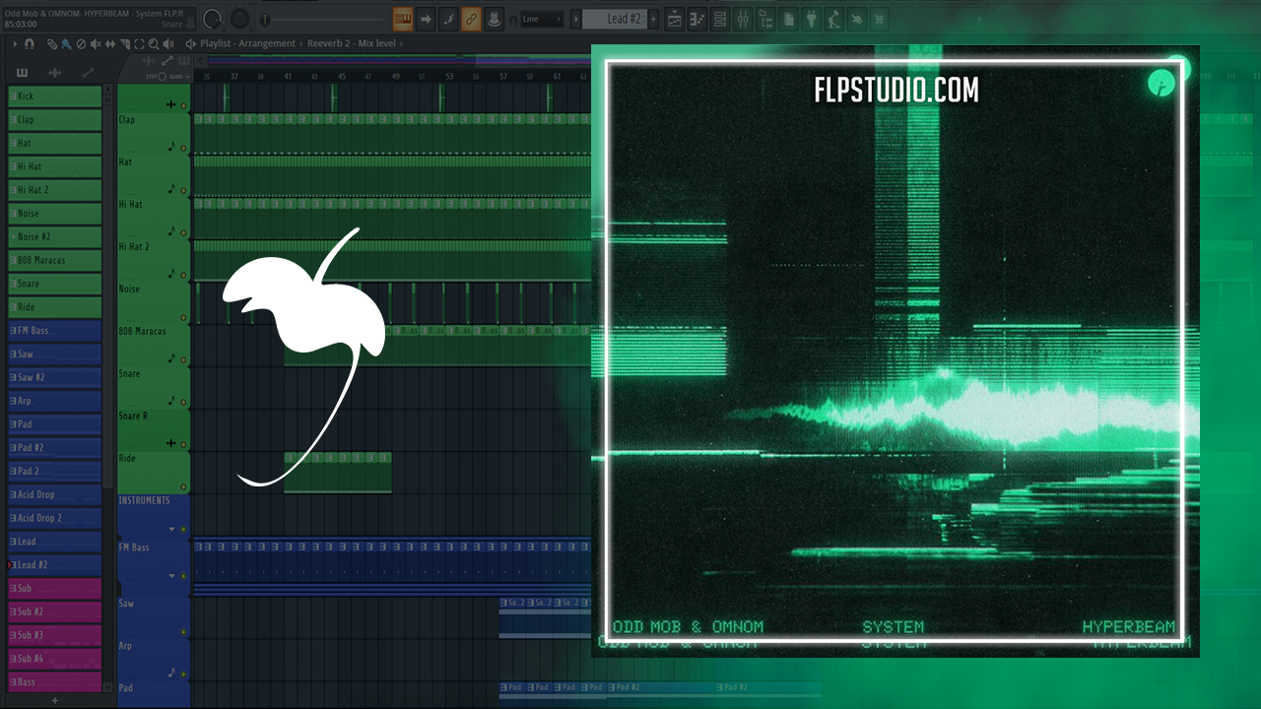The image size is (1261, 709).
Task: Select the Mute tool in playlist toolbar
Action: click(x=96, y=44)
